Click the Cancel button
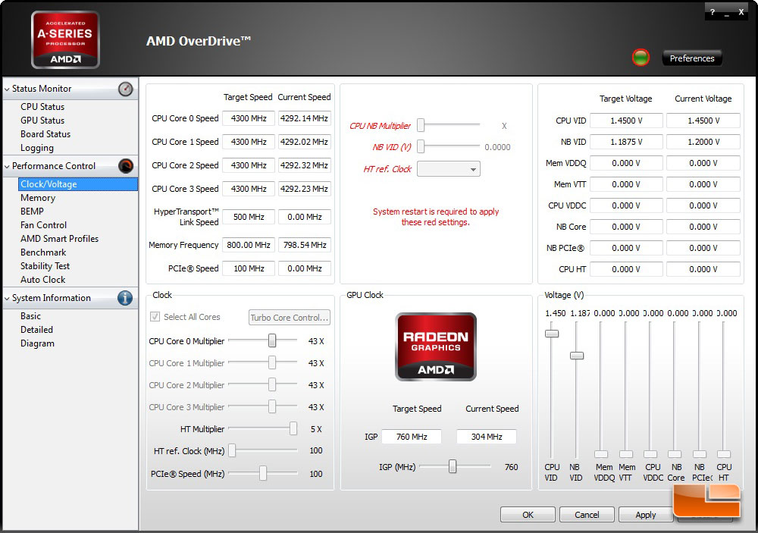Image resolution: width=758 pixels, height=533 pixels. (587, 515)
